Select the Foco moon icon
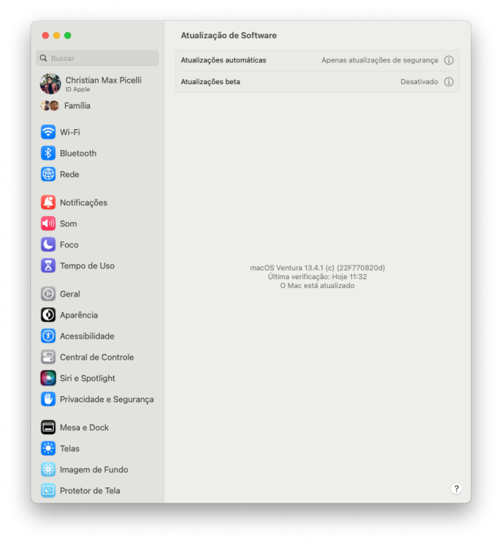Viewport: 502px width, 544px height. pos(48,244)
